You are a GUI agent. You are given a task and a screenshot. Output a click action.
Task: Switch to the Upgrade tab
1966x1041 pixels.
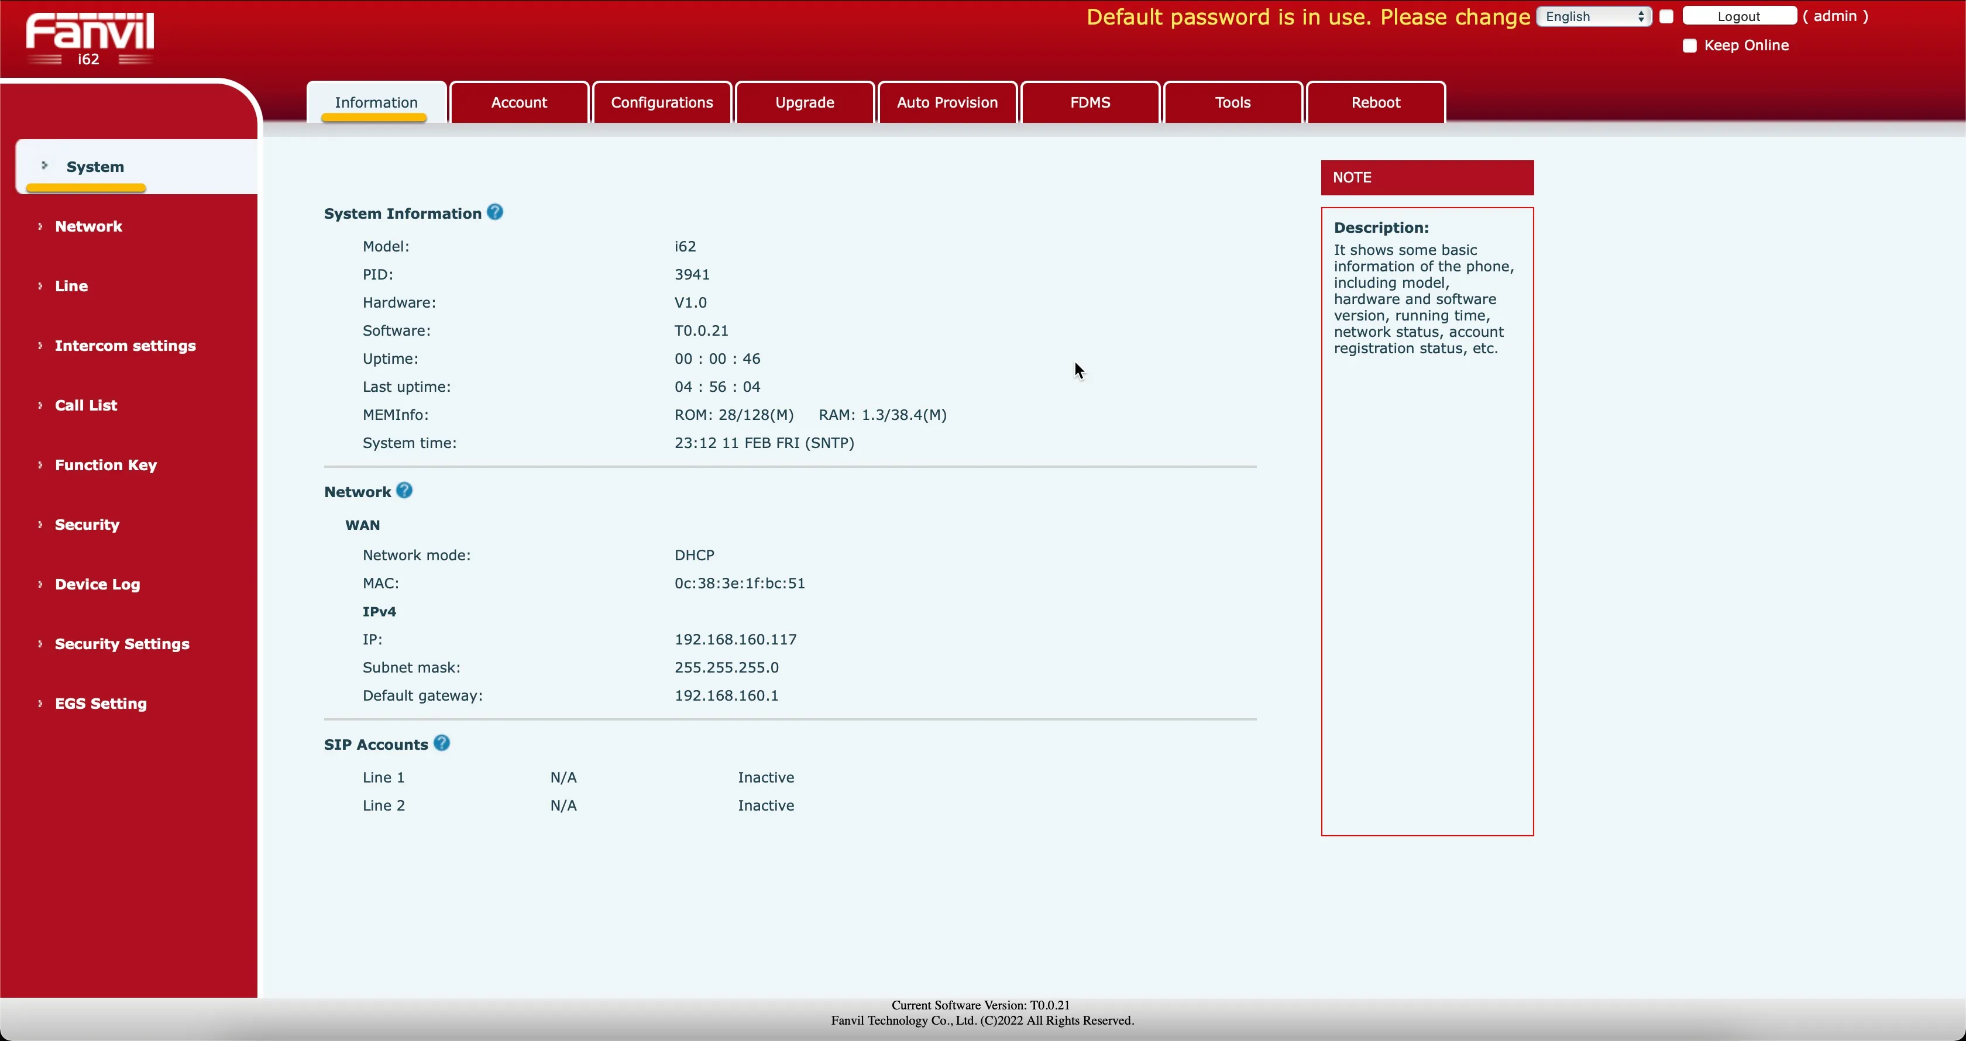pos(805,102)
